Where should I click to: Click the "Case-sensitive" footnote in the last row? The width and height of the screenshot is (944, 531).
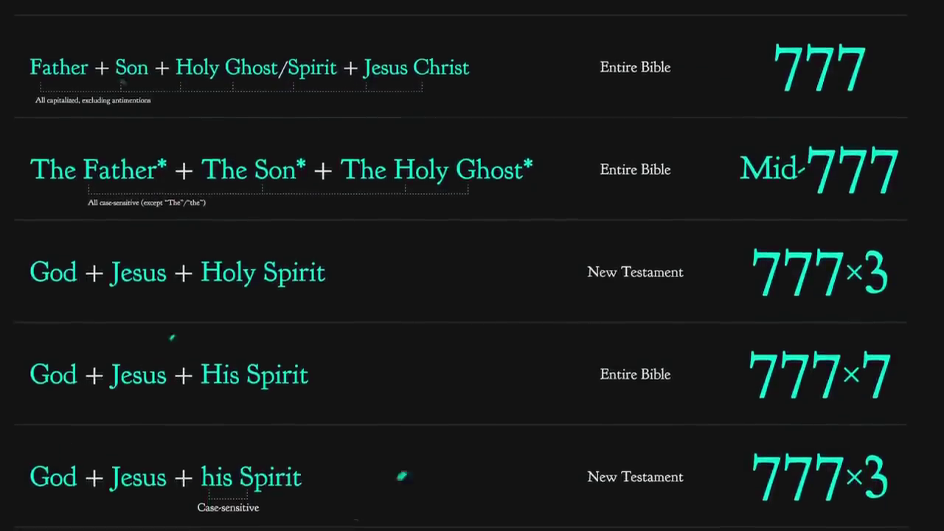228,507
